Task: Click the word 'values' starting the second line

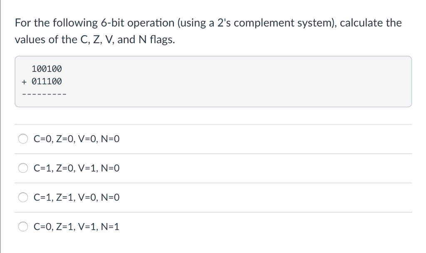Action: click(30, 40)
